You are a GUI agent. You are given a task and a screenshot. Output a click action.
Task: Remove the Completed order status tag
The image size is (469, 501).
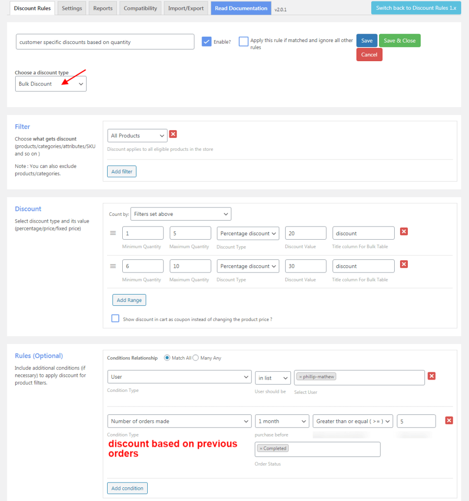[261, 448]
